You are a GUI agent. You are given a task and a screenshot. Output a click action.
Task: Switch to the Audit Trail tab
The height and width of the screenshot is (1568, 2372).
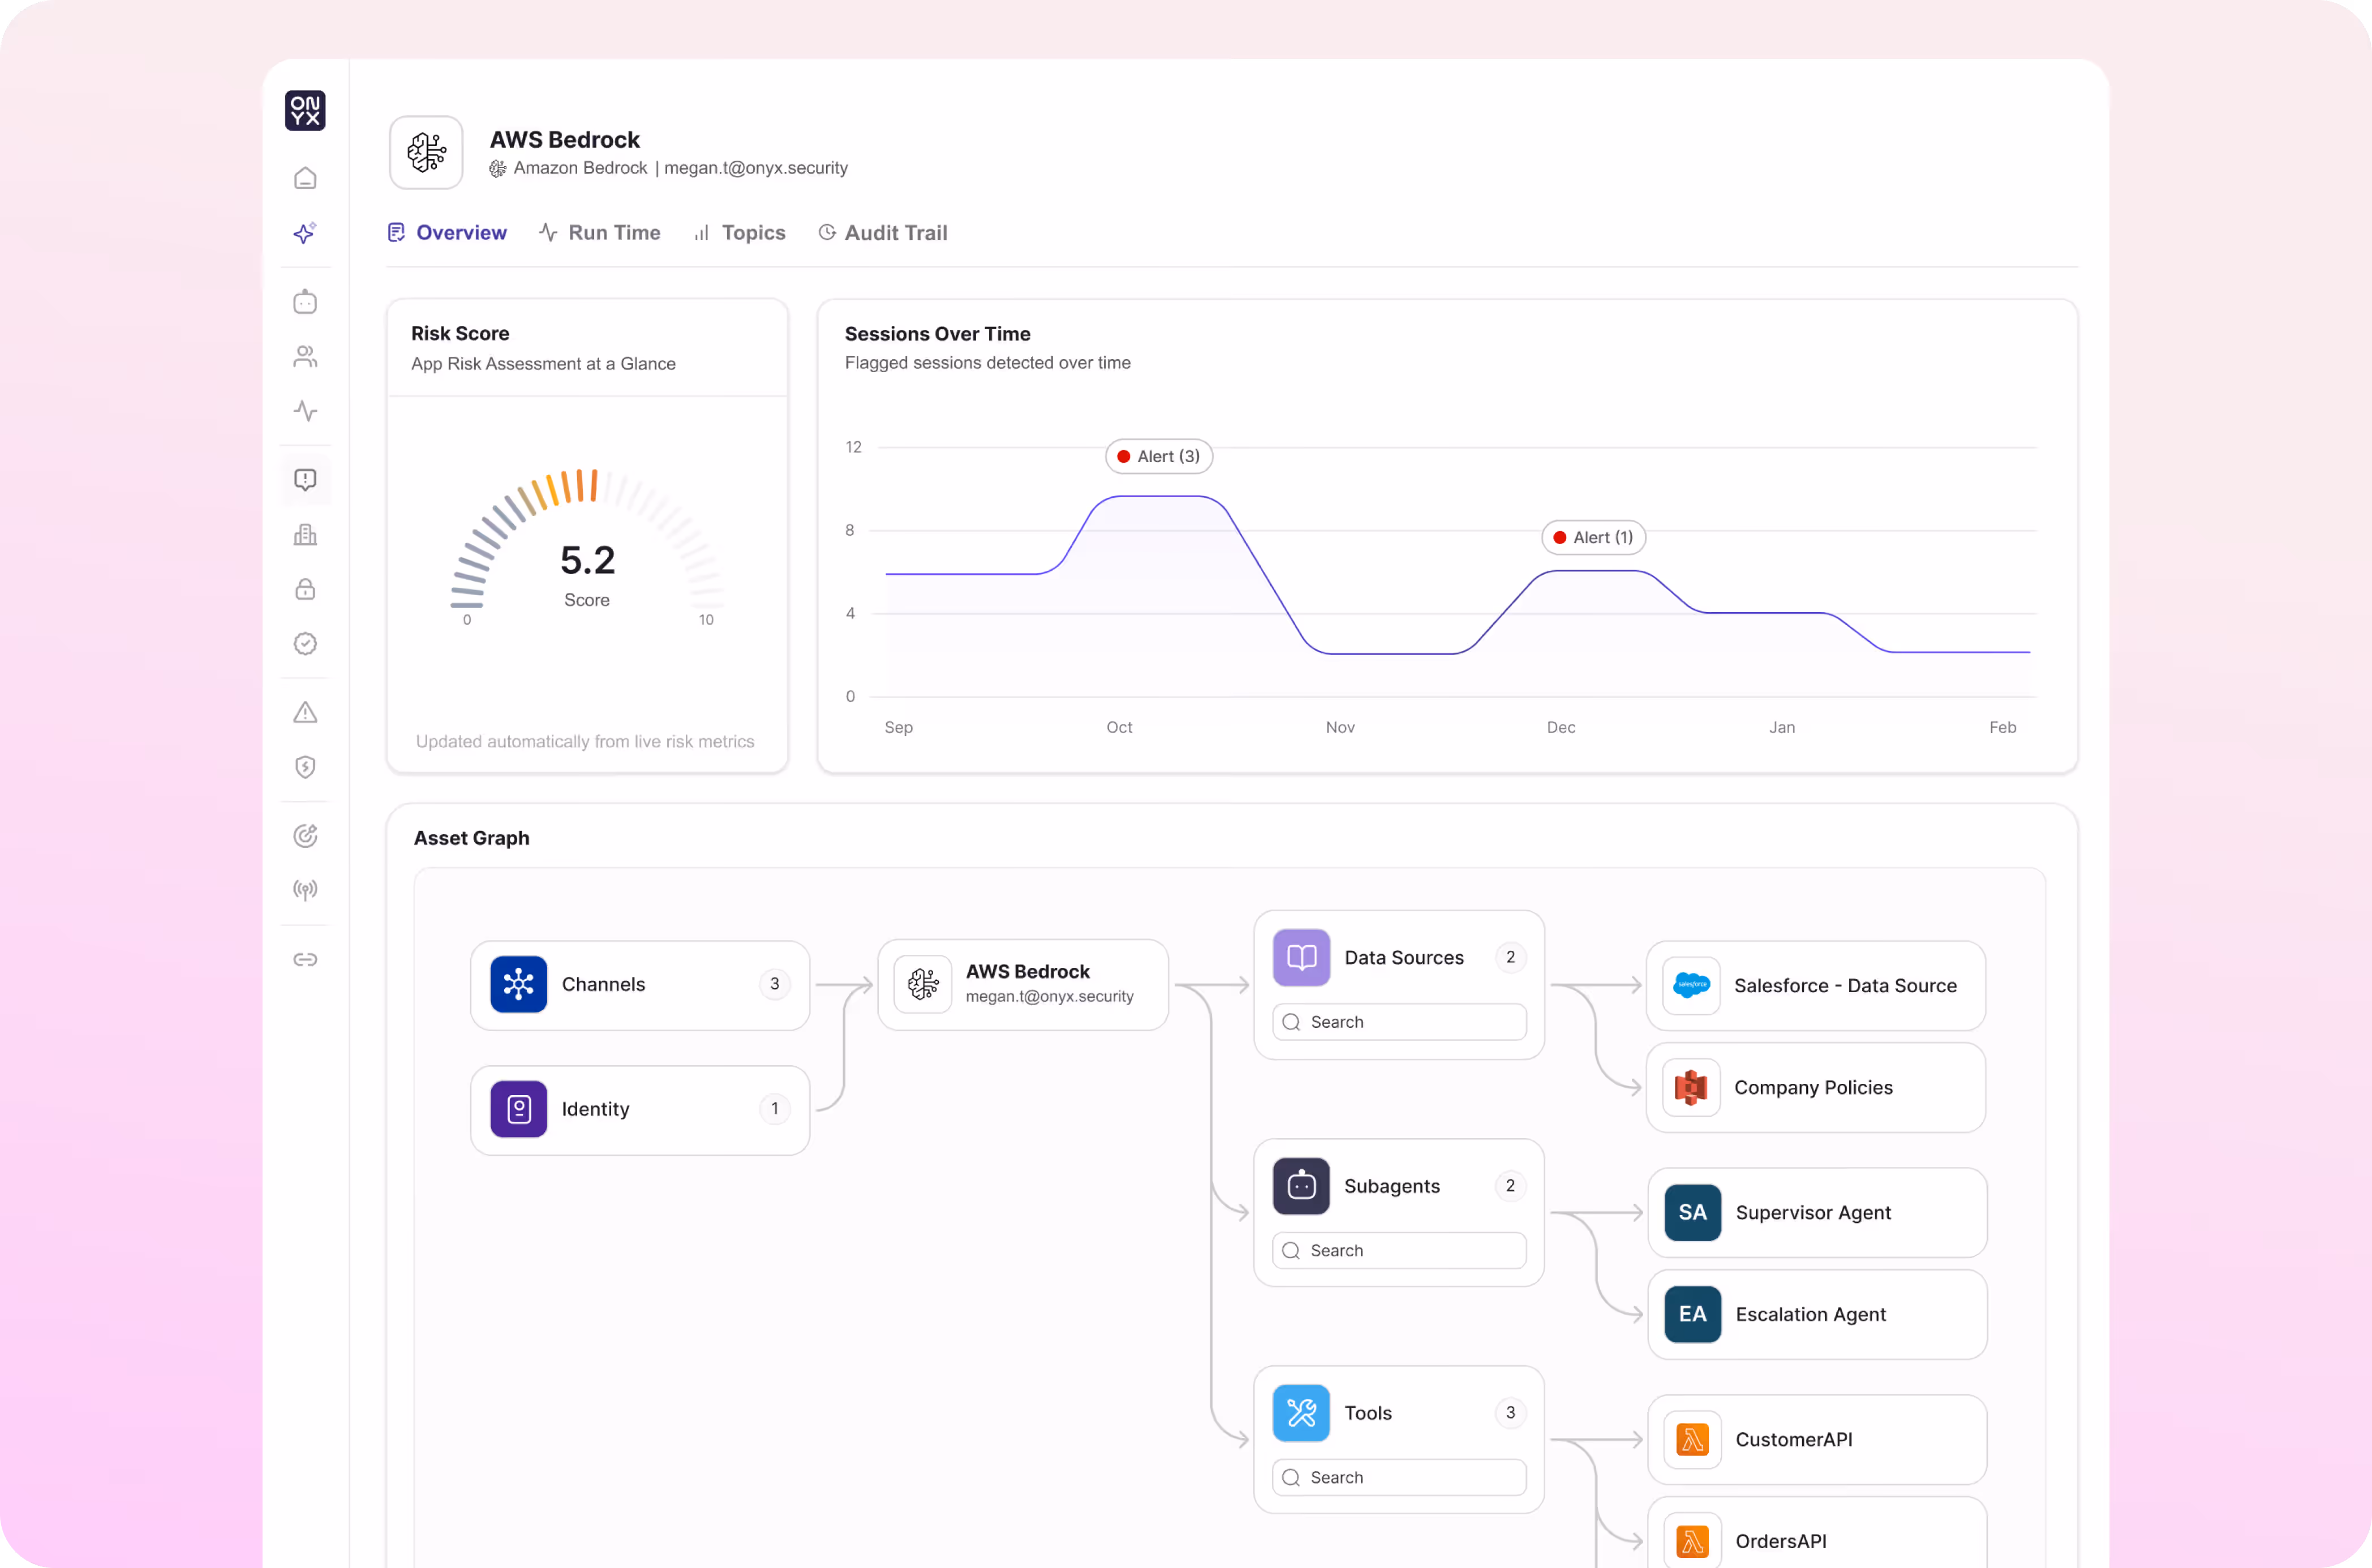coord(883,233)
